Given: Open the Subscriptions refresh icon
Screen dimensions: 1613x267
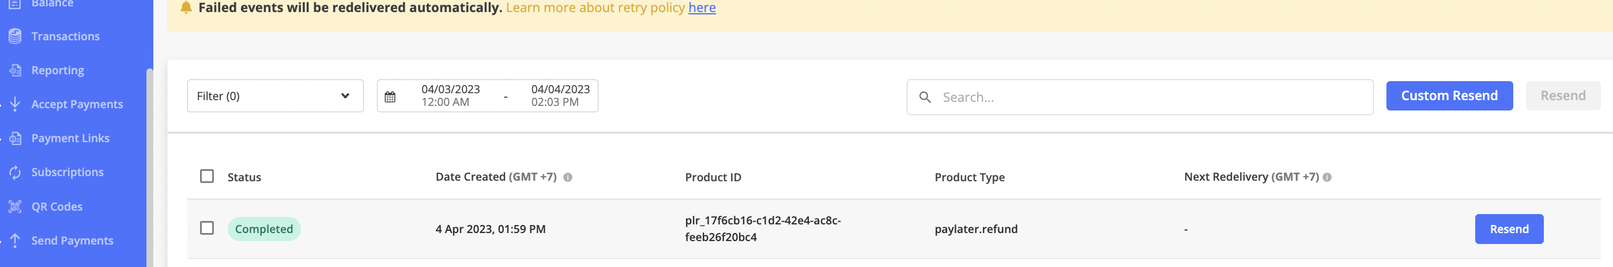Looking at the screenshot, I should [x=15, y=172].
